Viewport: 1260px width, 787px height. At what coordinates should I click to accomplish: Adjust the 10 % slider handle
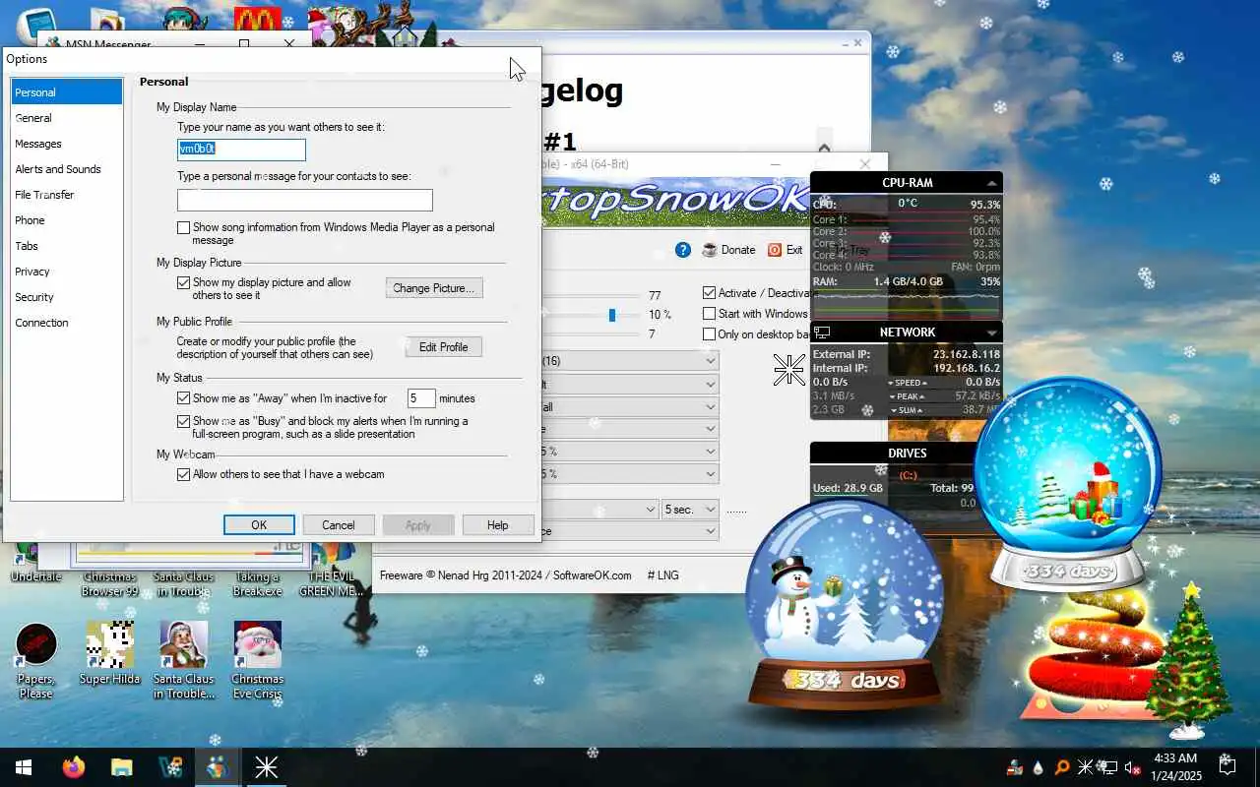point(612,315)
